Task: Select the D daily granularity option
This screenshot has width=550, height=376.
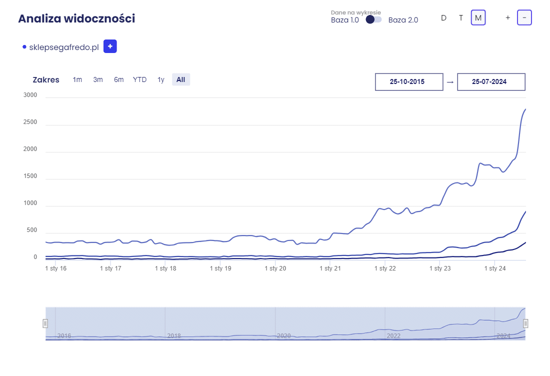Action: click(x=443, y=18)
